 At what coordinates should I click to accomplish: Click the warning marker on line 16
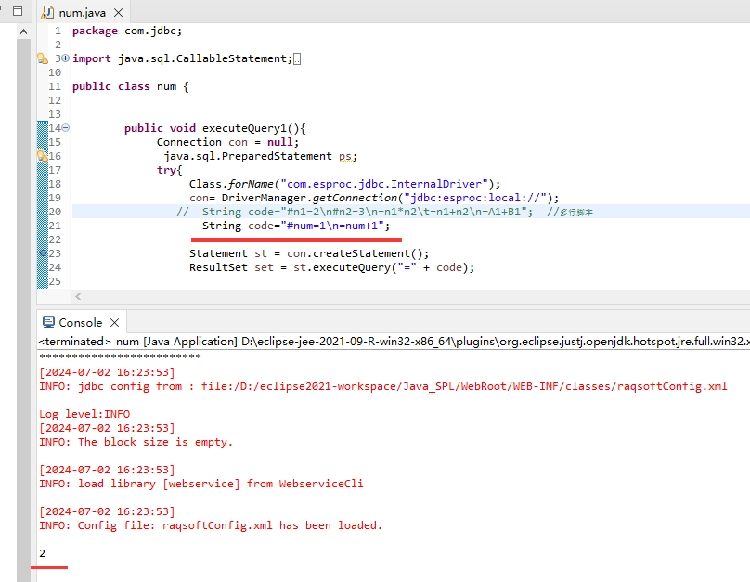42,156
